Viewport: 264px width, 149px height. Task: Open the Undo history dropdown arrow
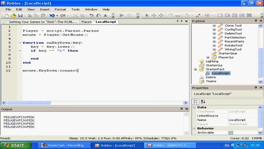pos(57,16)
